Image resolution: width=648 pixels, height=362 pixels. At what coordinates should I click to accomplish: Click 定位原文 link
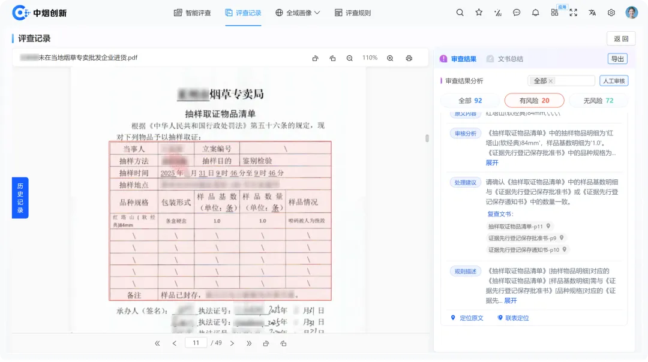pyautogui.click(x=467, y=318)
